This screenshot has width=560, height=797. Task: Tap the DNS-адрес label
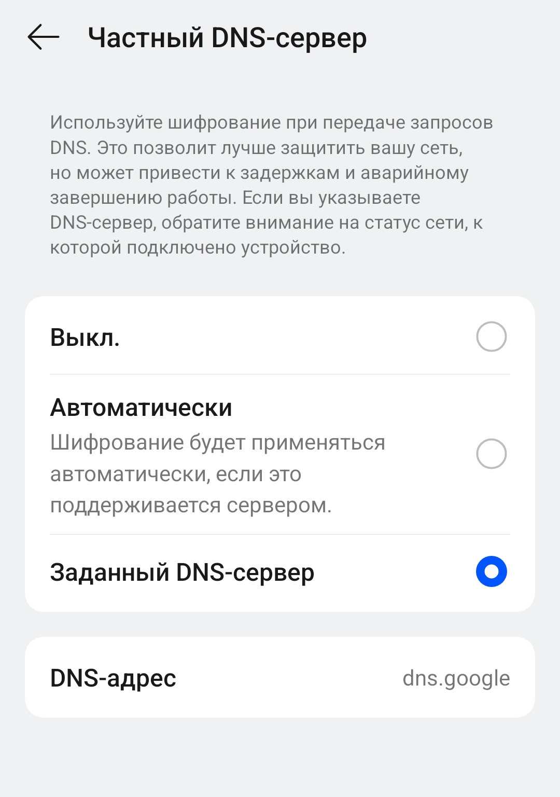pos(113,678)
